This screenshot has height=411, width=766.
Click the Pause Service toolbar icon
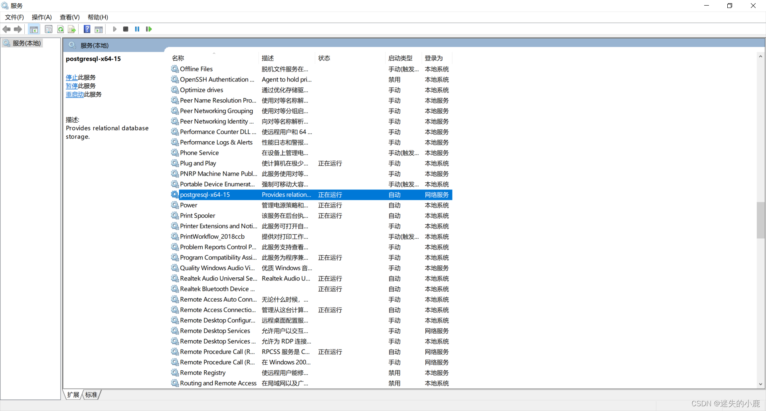coord(137,29)
